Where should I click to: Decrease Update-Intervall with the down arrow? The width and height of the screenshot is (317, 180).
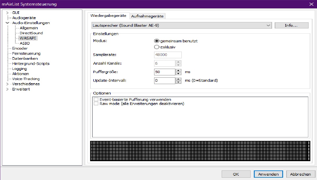pos(179,82)
